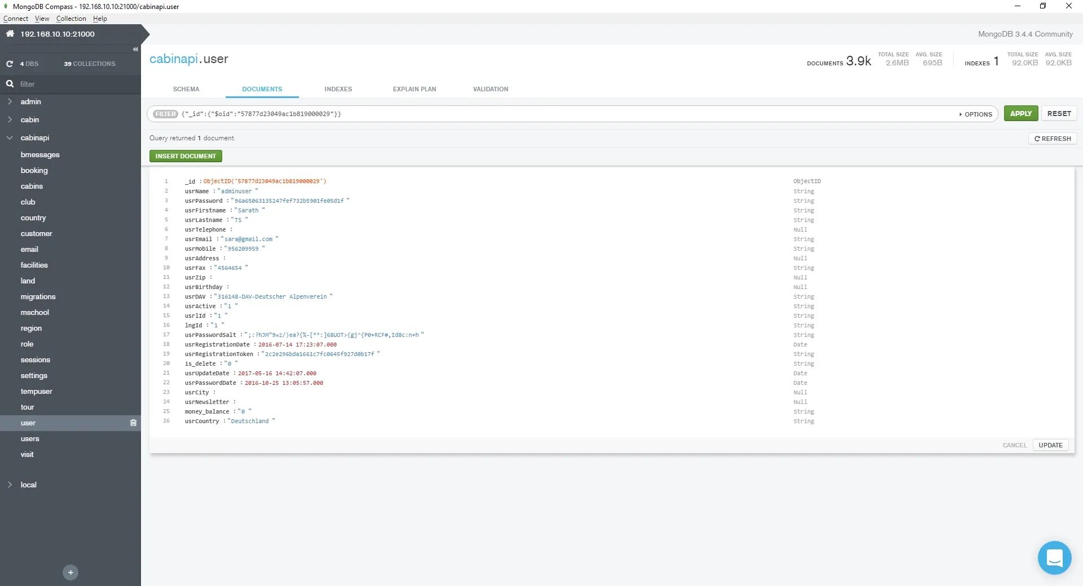Expand the query OPTIONS section
The width and height of the screenshot is (1083, 586).
tap(975, 114)
